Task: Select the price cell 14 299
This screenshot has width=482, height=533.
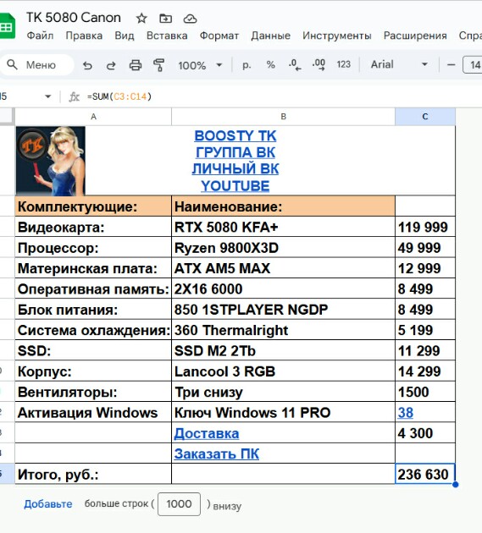Action: pos(425,371)
